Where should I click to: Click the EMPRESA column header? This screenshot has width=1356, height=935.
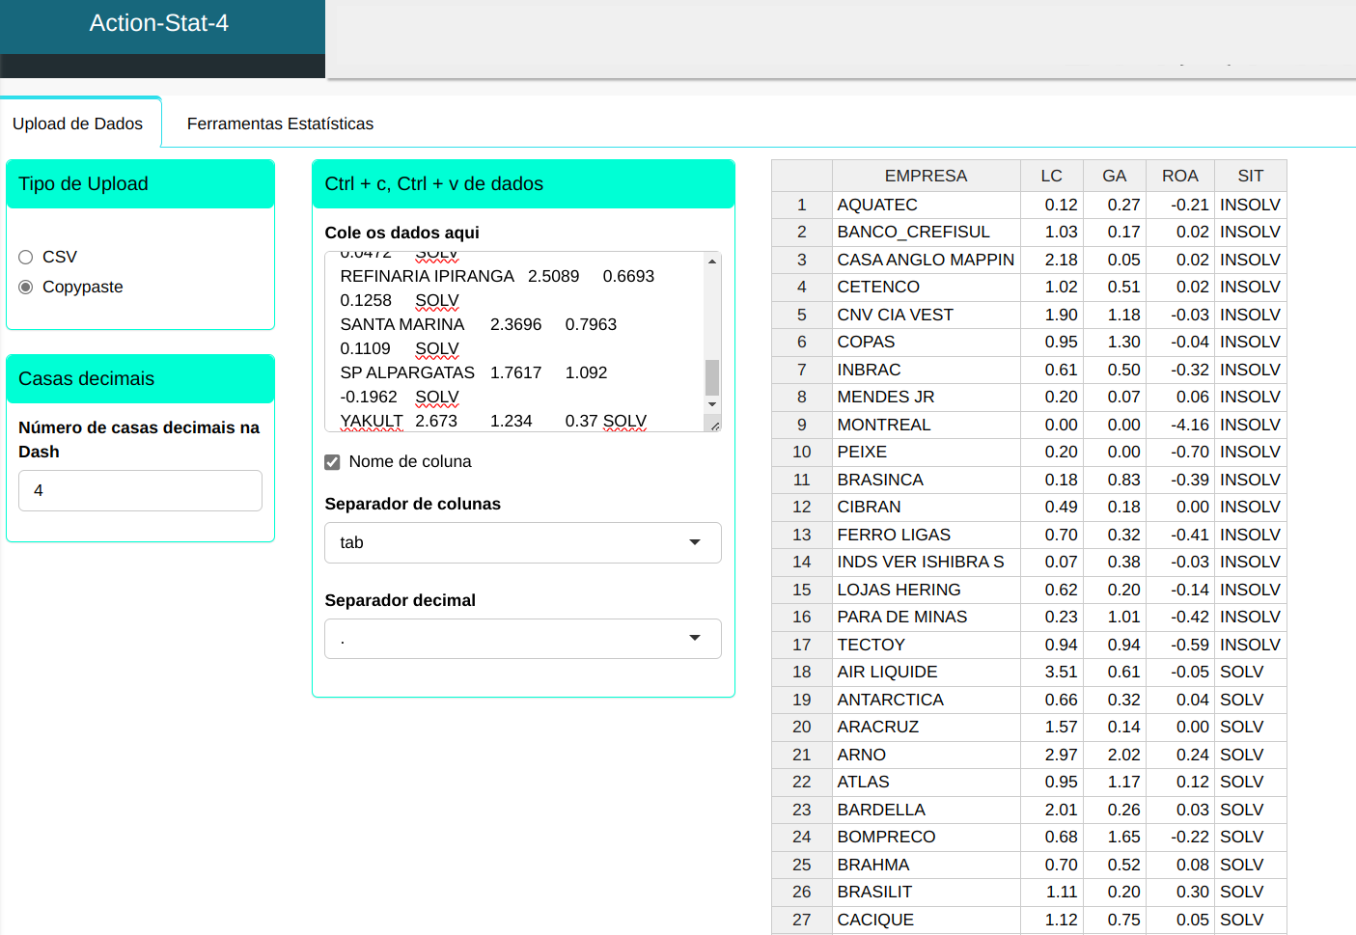[x=925, y=176]
